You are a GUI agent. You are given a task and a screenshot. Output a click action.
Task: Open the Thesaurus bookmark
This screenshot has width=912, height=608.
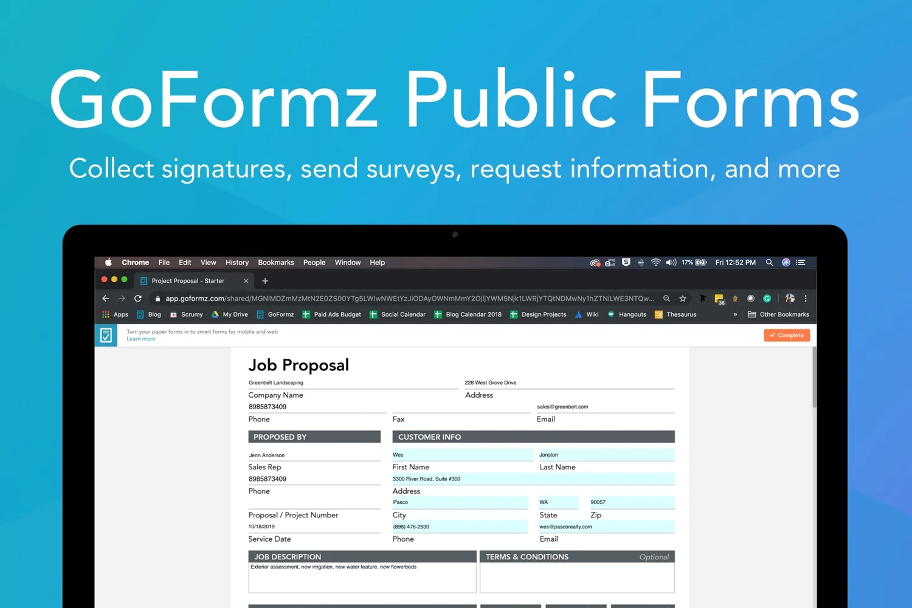point(675,314)
